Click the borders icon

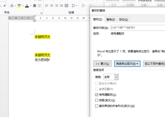(90, 6)
